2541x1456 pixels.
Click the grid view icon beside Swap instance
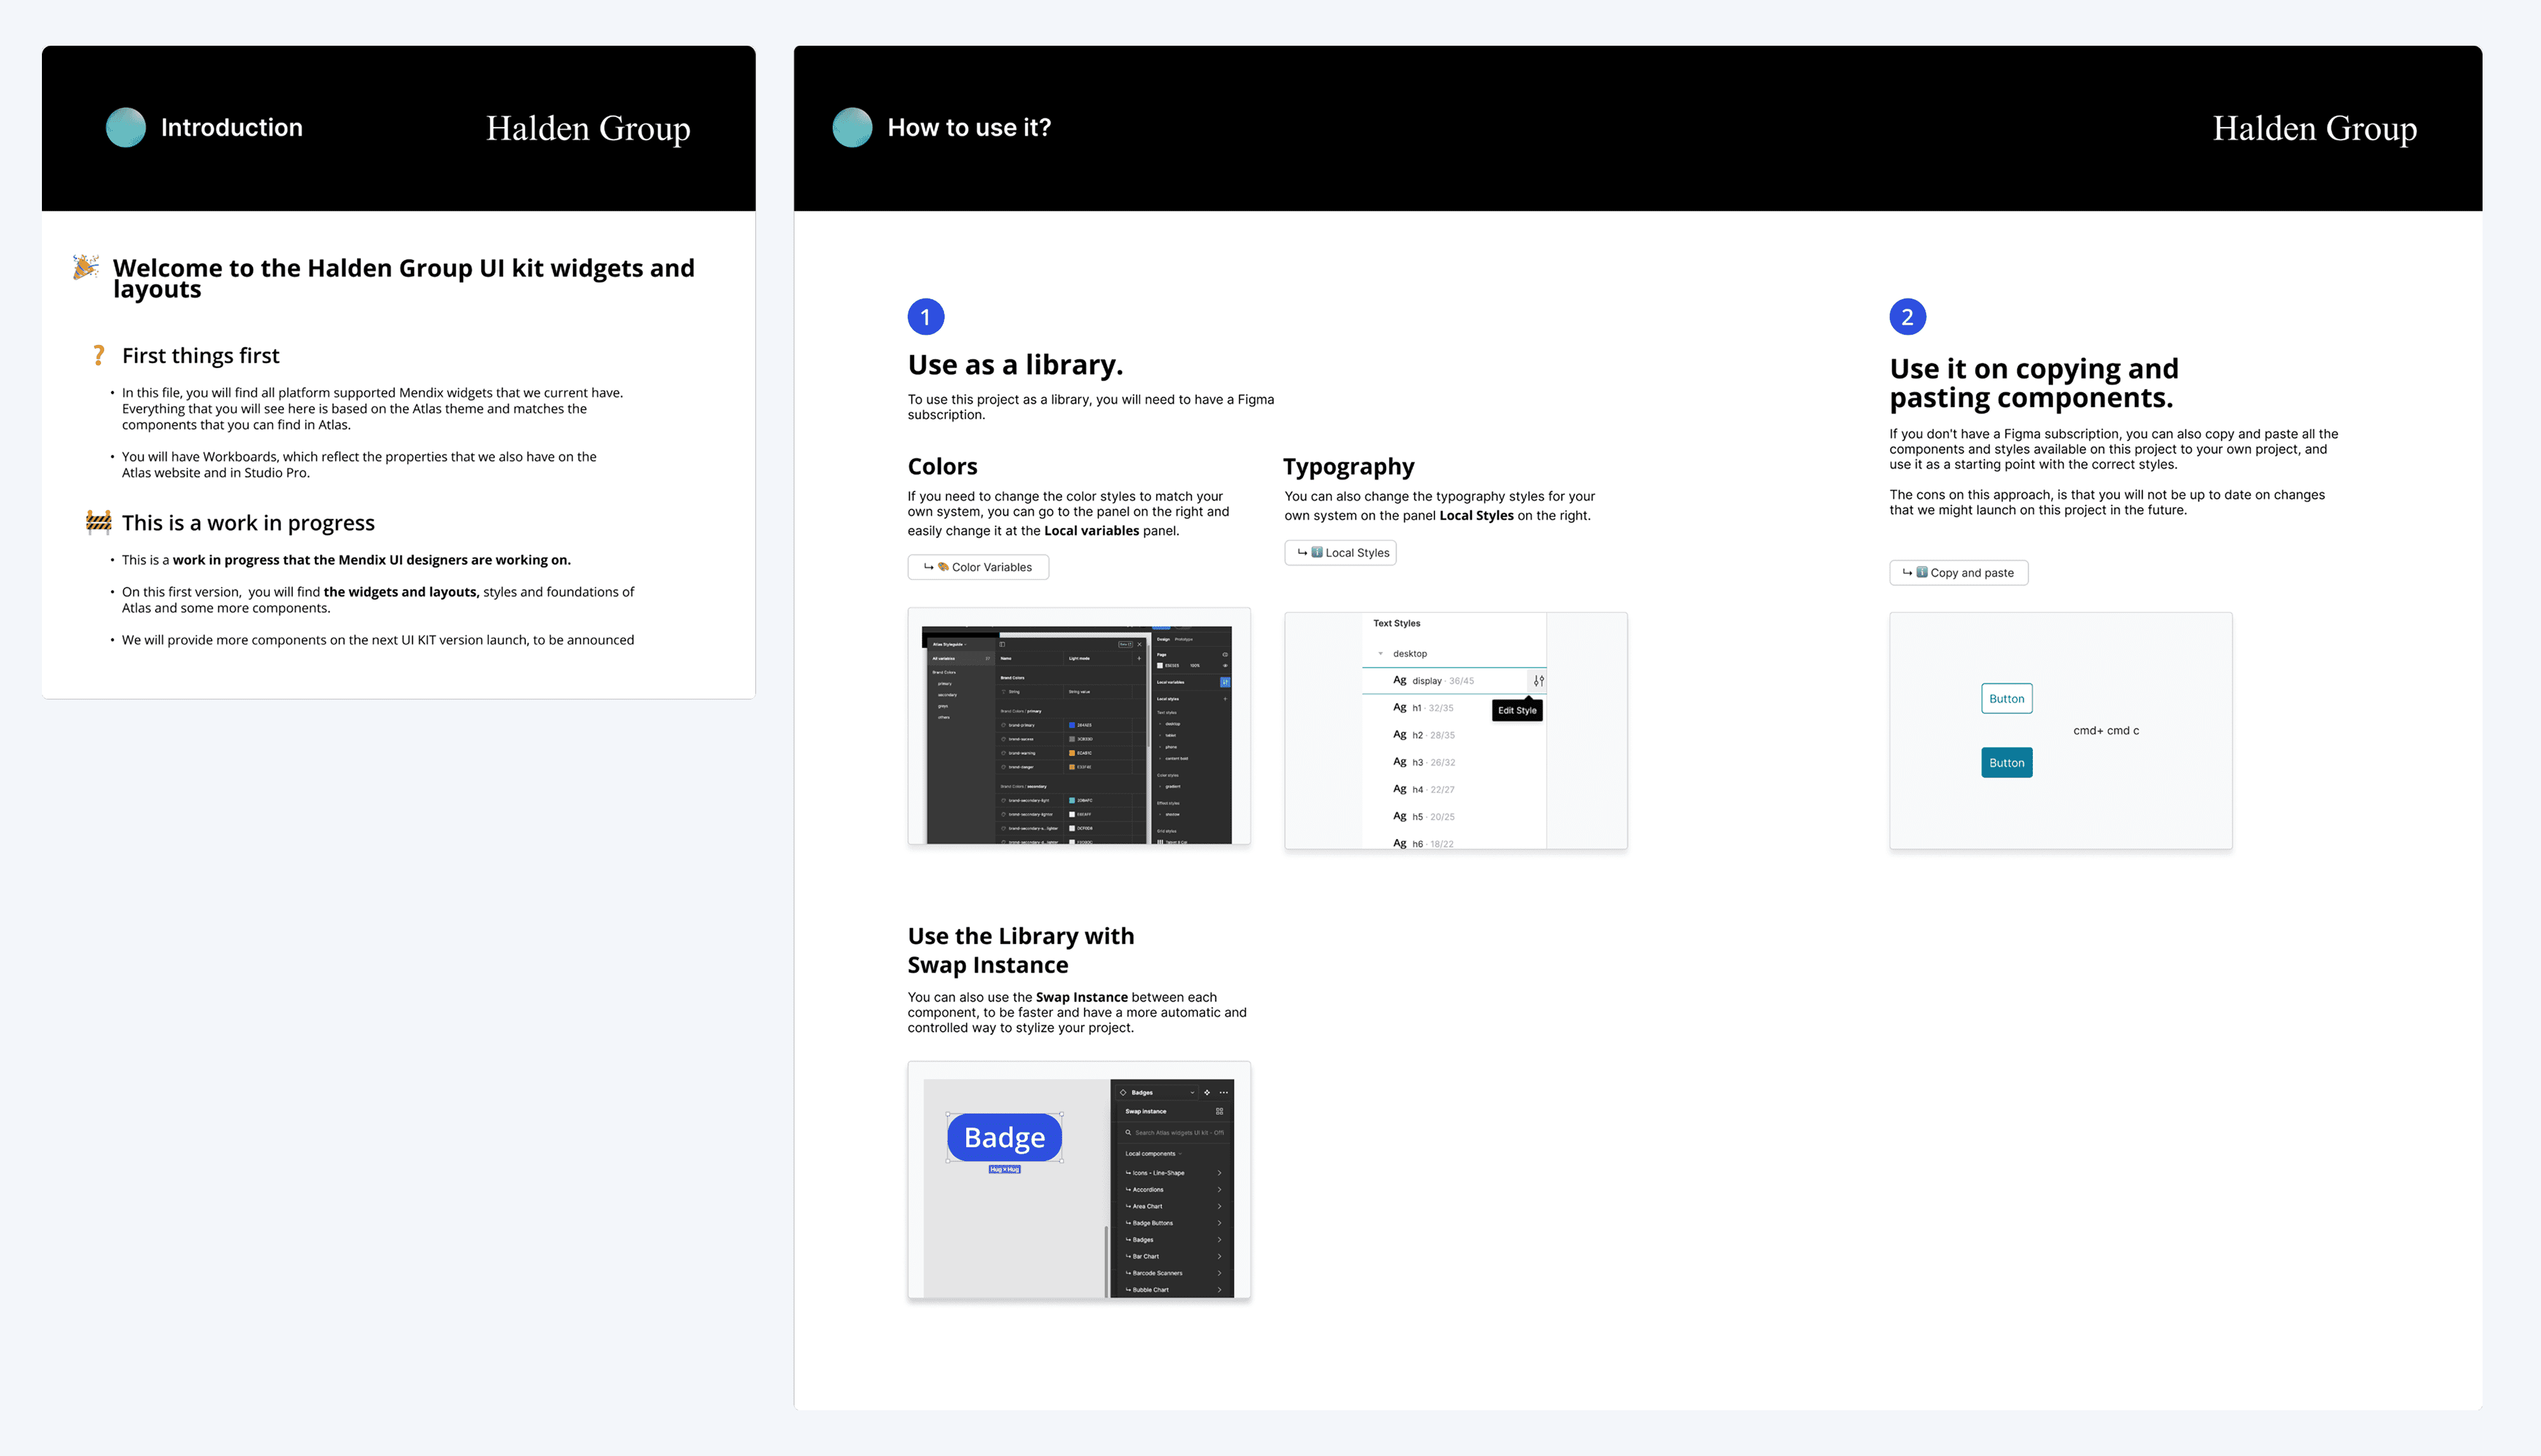[x=1220, y=1112]
